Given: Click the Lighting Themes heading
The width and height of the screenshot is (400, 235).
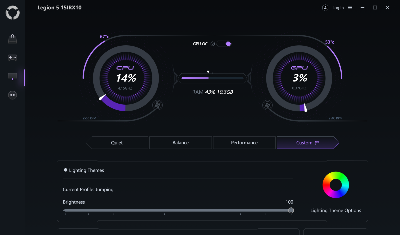Looking at the screenshot, I should coord(86,170).
